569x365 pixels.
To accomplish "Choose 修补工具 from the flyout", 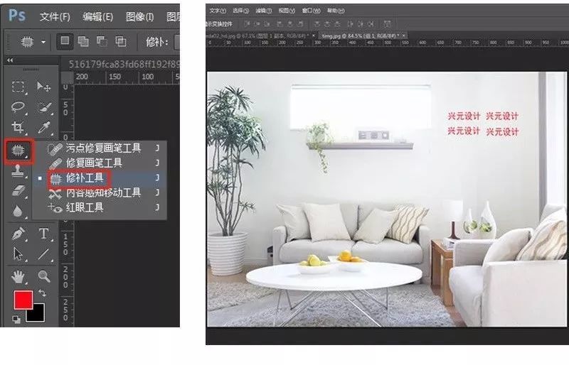I will (x=100, y=178).
